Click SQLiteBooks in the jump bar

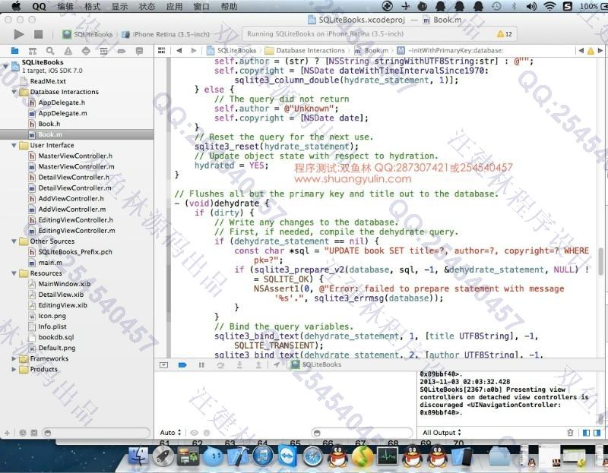tap(232, 50)
